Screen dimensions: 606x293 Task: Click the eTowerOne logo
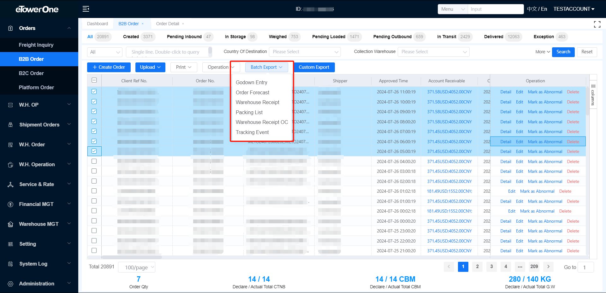[37, 9]
